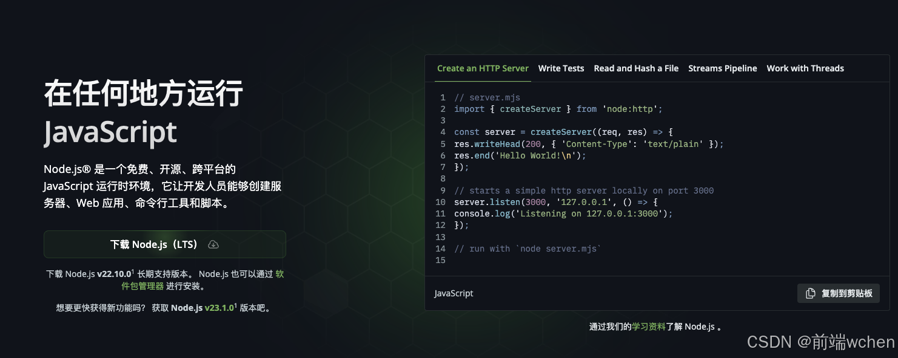Click the 复制到剪贴板 button
898x358 pixels.
click(838, 293)
